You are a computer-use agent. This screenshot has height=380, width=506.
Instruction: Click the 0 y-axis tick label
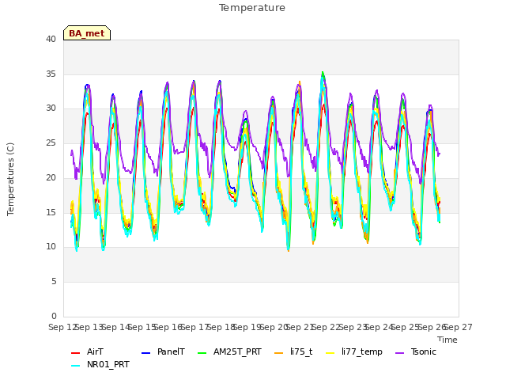54,316
